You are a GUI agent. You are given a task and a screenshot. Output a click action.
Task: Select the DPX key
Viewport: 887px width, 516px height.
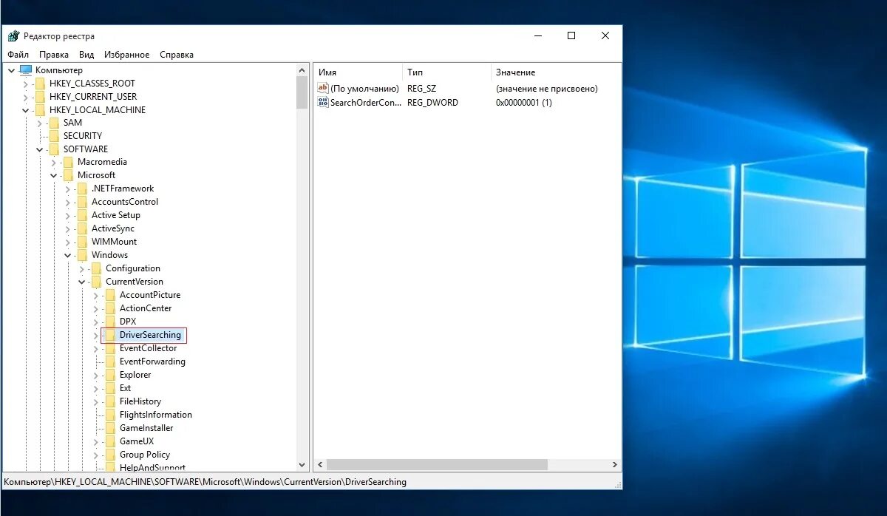click(128, 322)
